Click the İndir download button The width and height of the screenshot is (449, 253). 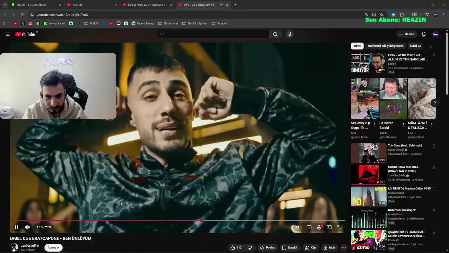[x=329, y=248]
